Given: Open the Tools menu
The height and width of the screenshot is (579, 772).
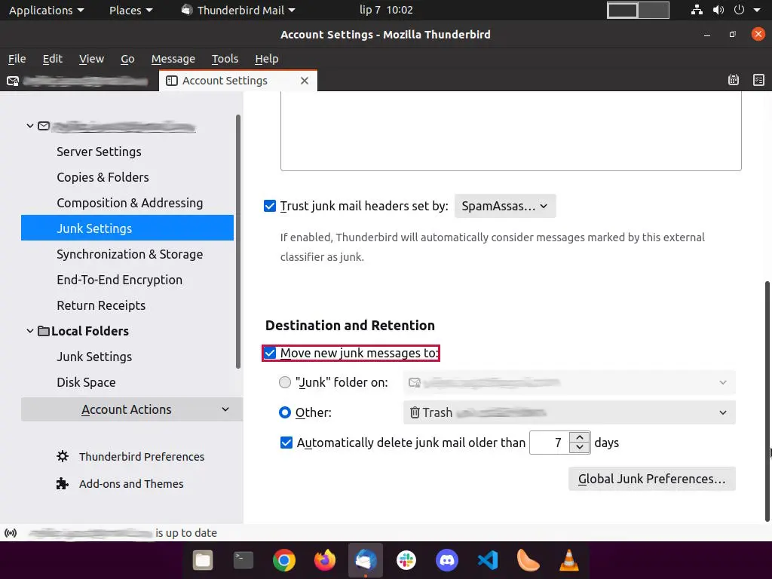Looking at the screenshot, I should (x=225, y=59).
